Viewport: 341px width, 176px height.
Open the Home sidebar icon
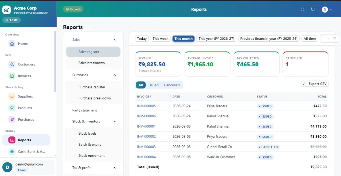point(12,44)
